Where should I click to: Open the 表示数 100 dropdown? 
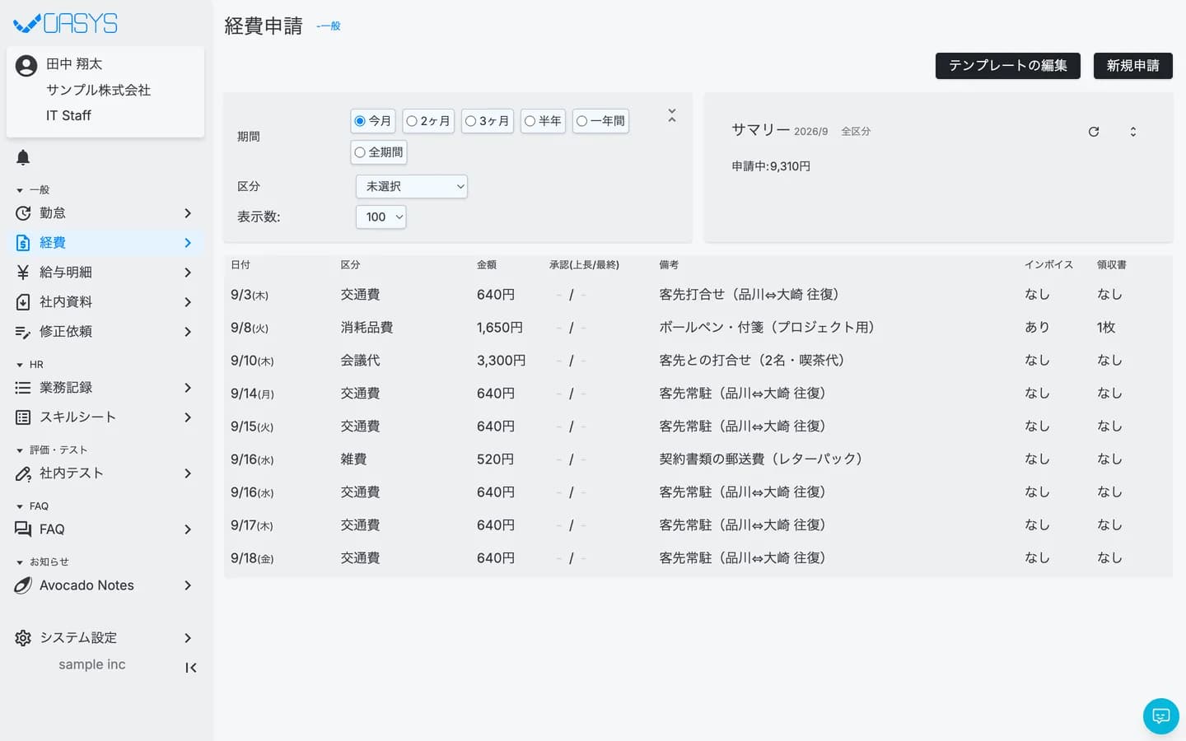point(381,217)
